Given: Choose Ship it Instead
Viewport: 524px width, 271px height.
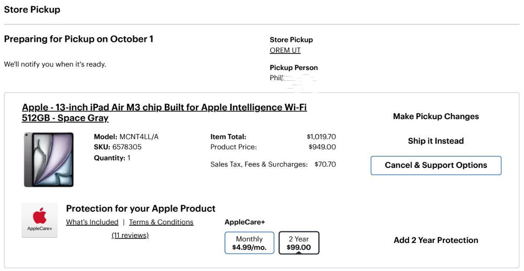Looking at the screenshot, I should point(436,141).
